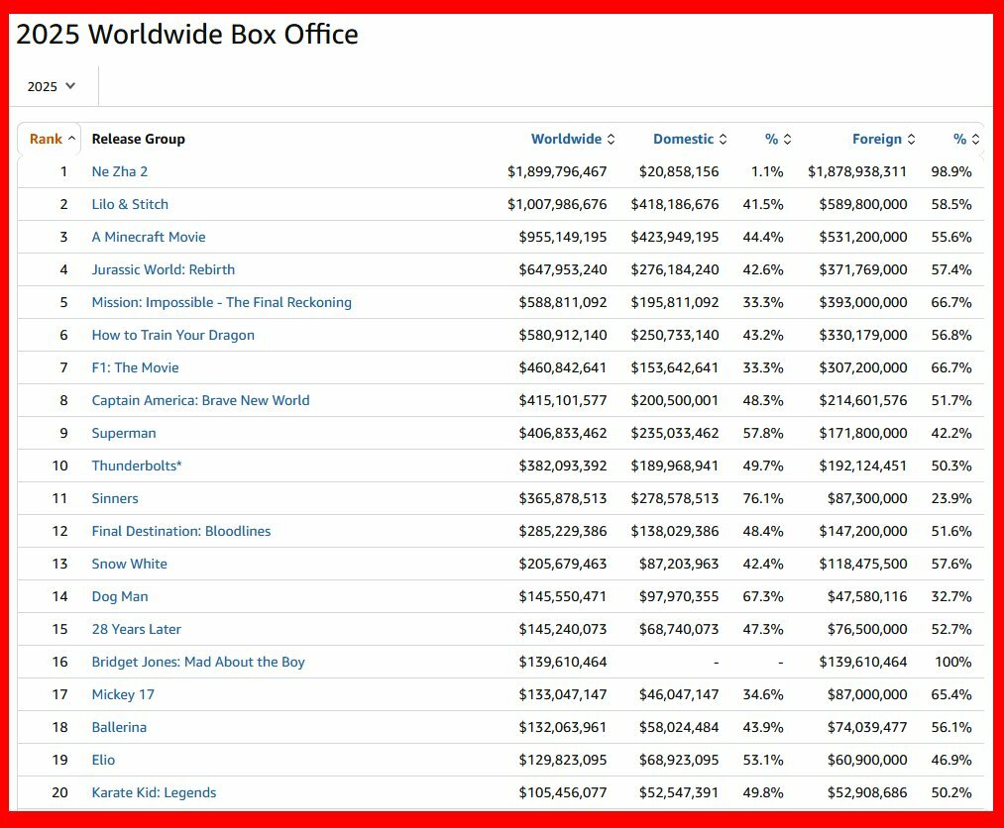Click the 2025 Worldwide Box Office heading
Screen dimensions: 1004x828
187,34
